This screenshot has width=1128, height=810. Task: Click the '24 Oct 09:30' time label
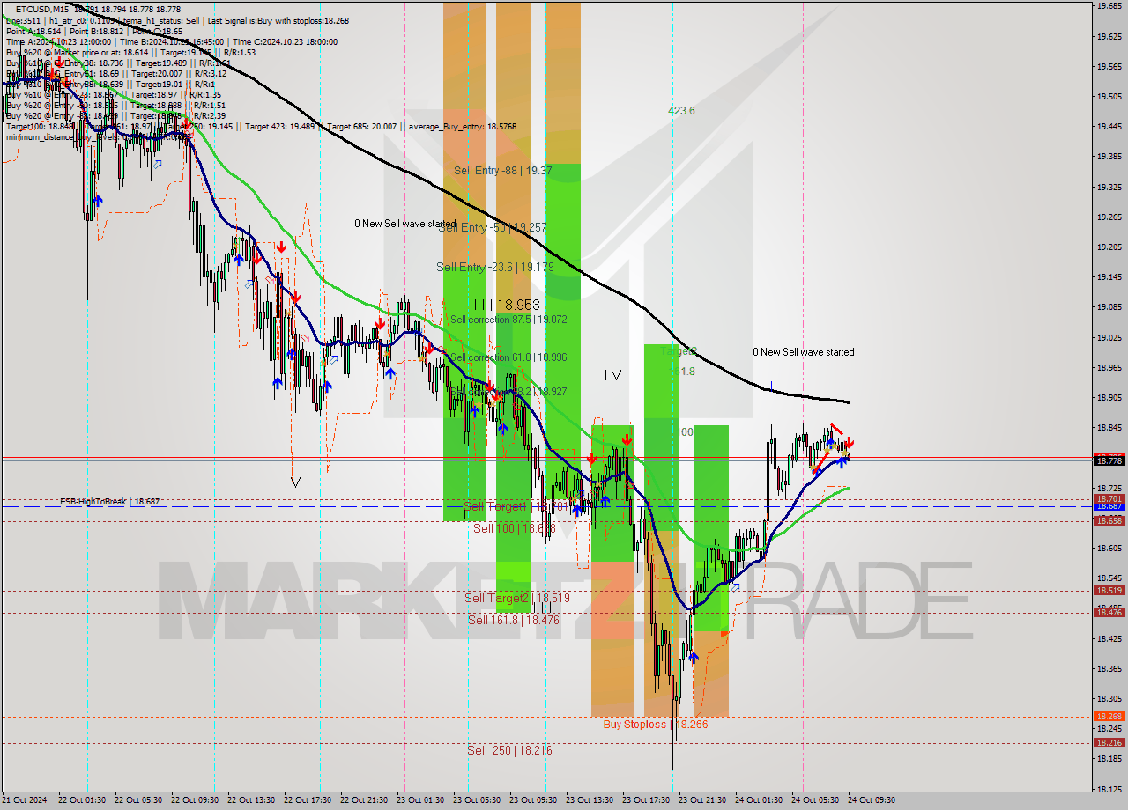[x=872, y=800]
